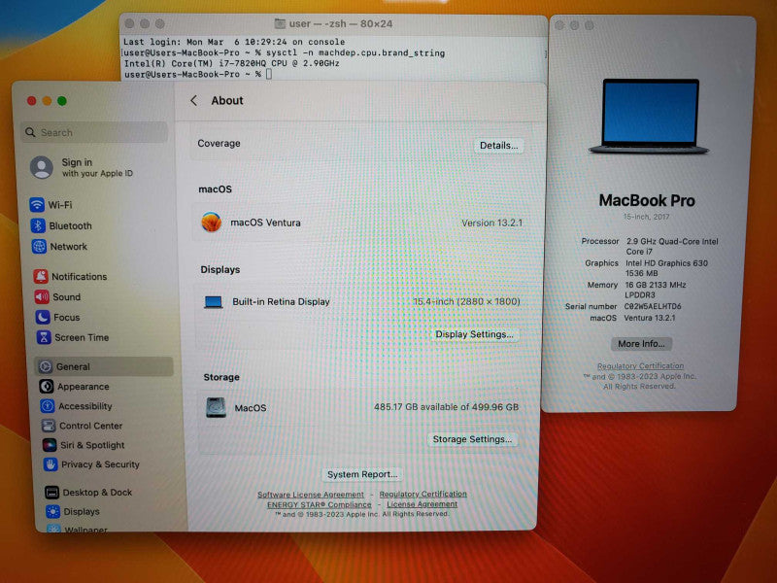The height and width of the screenshot is (583, 777).
Task: Open Siri & Spotlight icon
Action: [50, 445]
